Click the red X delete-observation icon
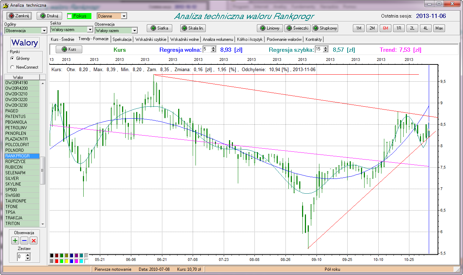The height and width of the screenshot is (275, 463). coord(34,240)
